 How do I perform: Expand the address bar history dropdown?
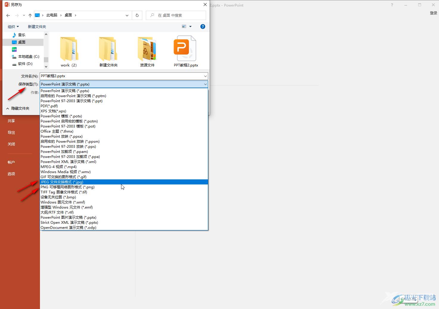click(127, 15)
